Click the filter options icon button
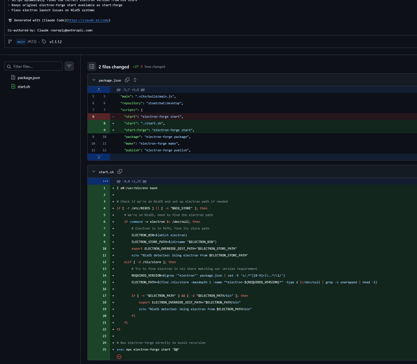This screenshot has width=417, height=364. [x=69, y=66]
